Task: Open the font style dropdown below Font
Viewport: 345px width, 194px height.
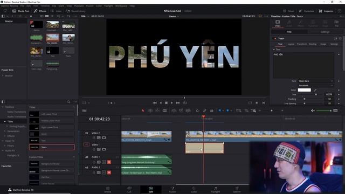Action: [316, 86]
